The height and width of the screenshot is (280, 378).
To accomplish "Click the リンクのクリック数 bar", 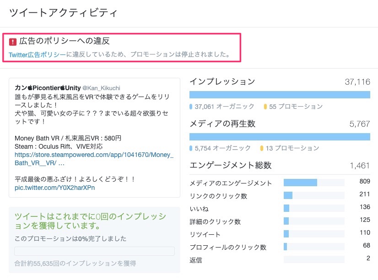I will [x=314, y=195].
